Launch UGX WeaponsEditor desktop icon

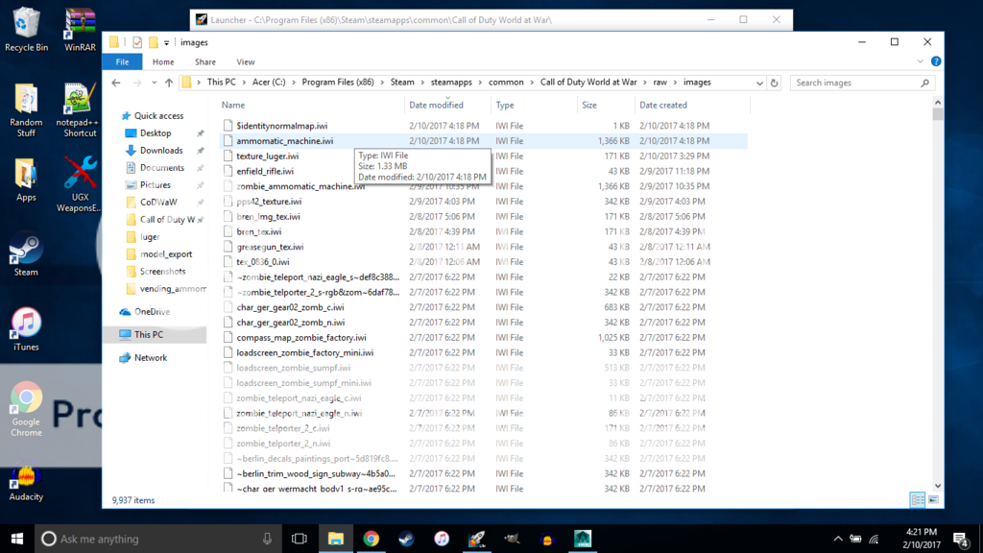click(x=79, y=183)
